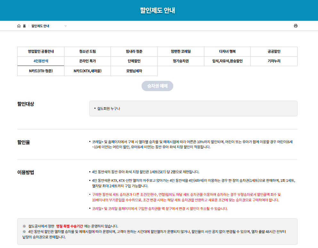Click the 이용방법 section heading
The height and width of the screenshot is (248, 318).
tap(26, 172)
